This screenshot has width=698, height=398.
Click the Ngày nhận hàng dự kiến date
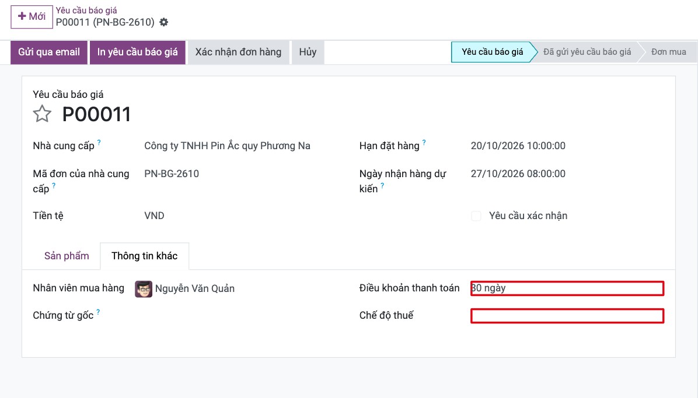click(x=518, y=174)
